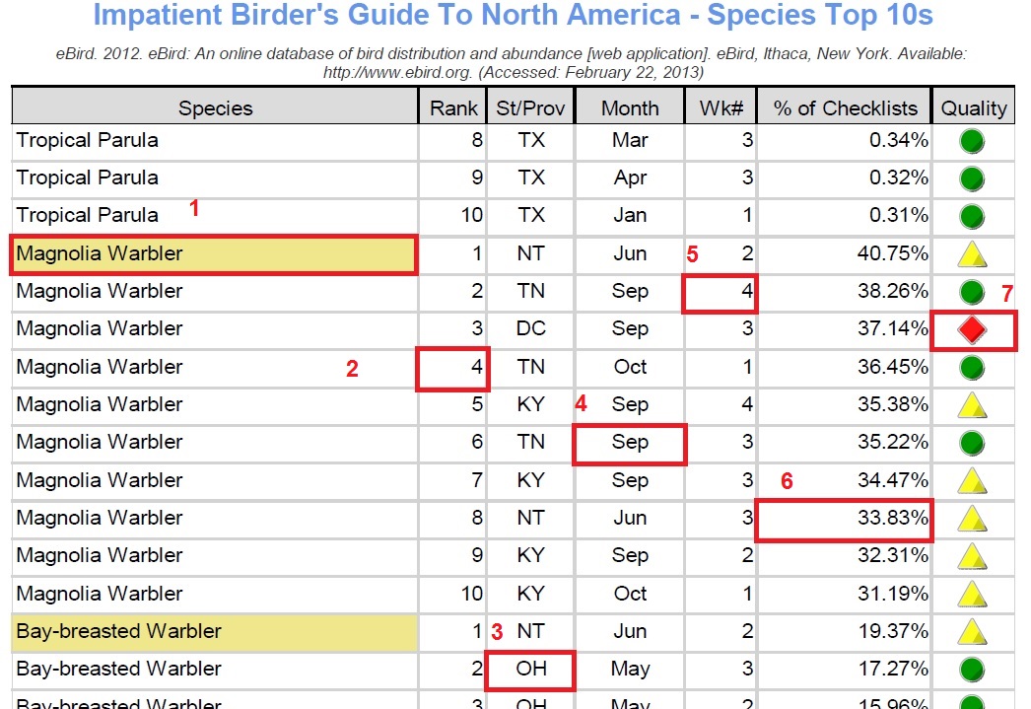Click the 33.83% checklist percentage cell
The height and width of the screenshot is (709, 1031).
[845, 520]
